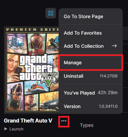The width and height of the screenshot is (128, 137).
Task: Click the play triangle icon beside Launch
Action: pos(6,129)
